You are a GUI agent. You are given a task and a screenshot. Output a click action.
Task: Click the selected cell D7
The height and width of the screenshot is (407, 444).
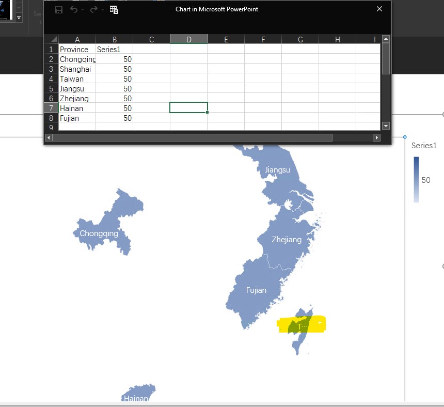click(x=188, y=107)
